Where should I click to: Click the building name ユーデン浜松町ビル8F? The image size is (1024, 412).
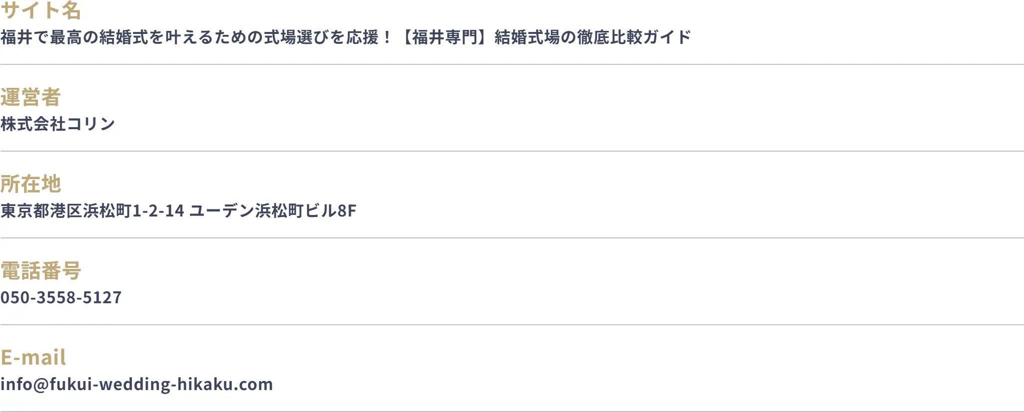(273, 211)
